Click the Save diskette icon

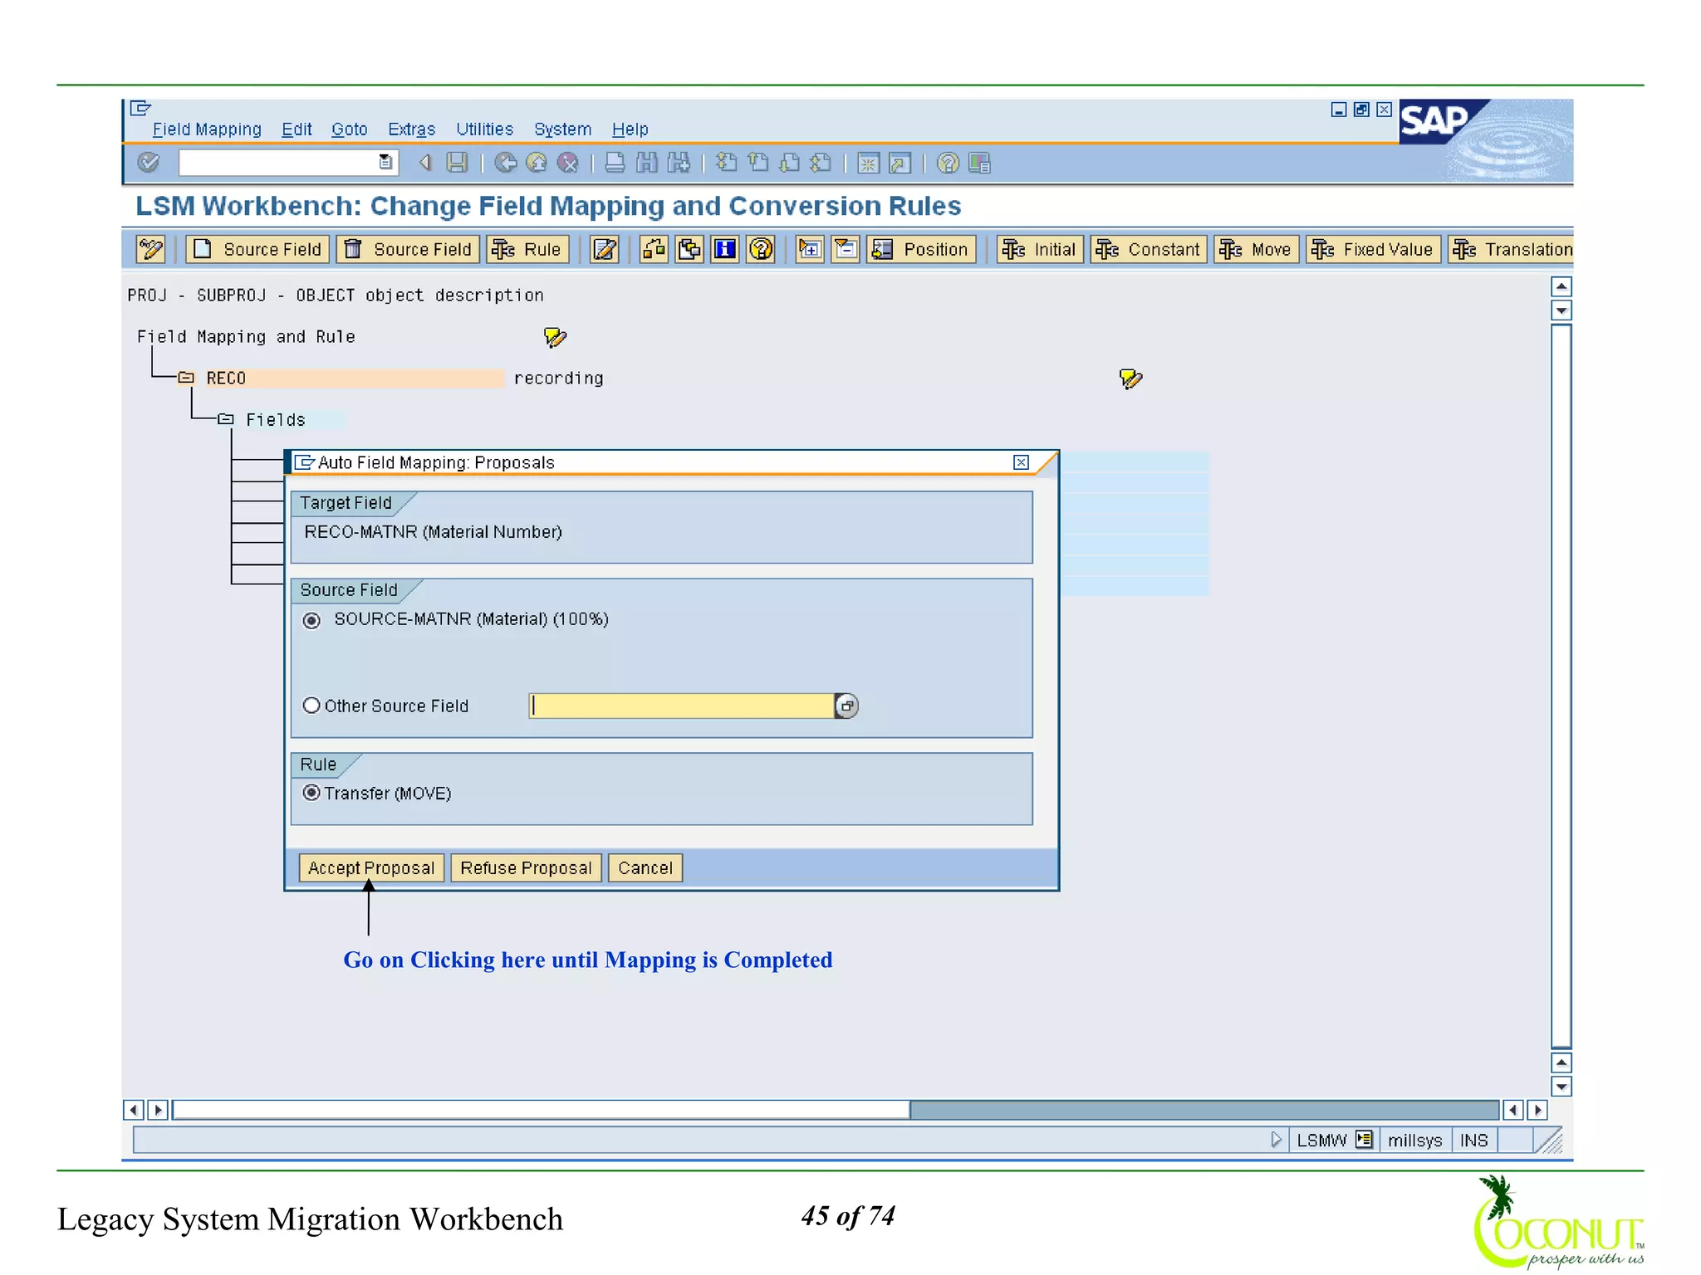coord(457,163)
